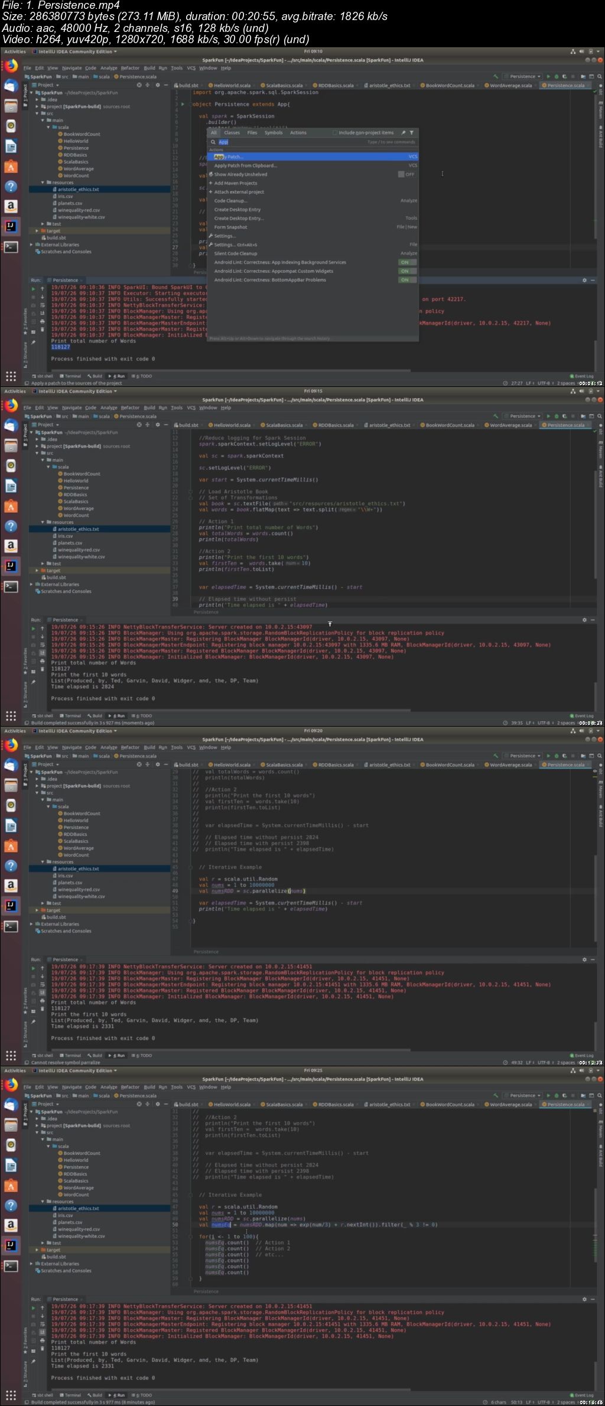Screen dimensions: 605x1406
Task: Open Thunderbird from the dock, 09:10 frame
Action: point(11,86)
